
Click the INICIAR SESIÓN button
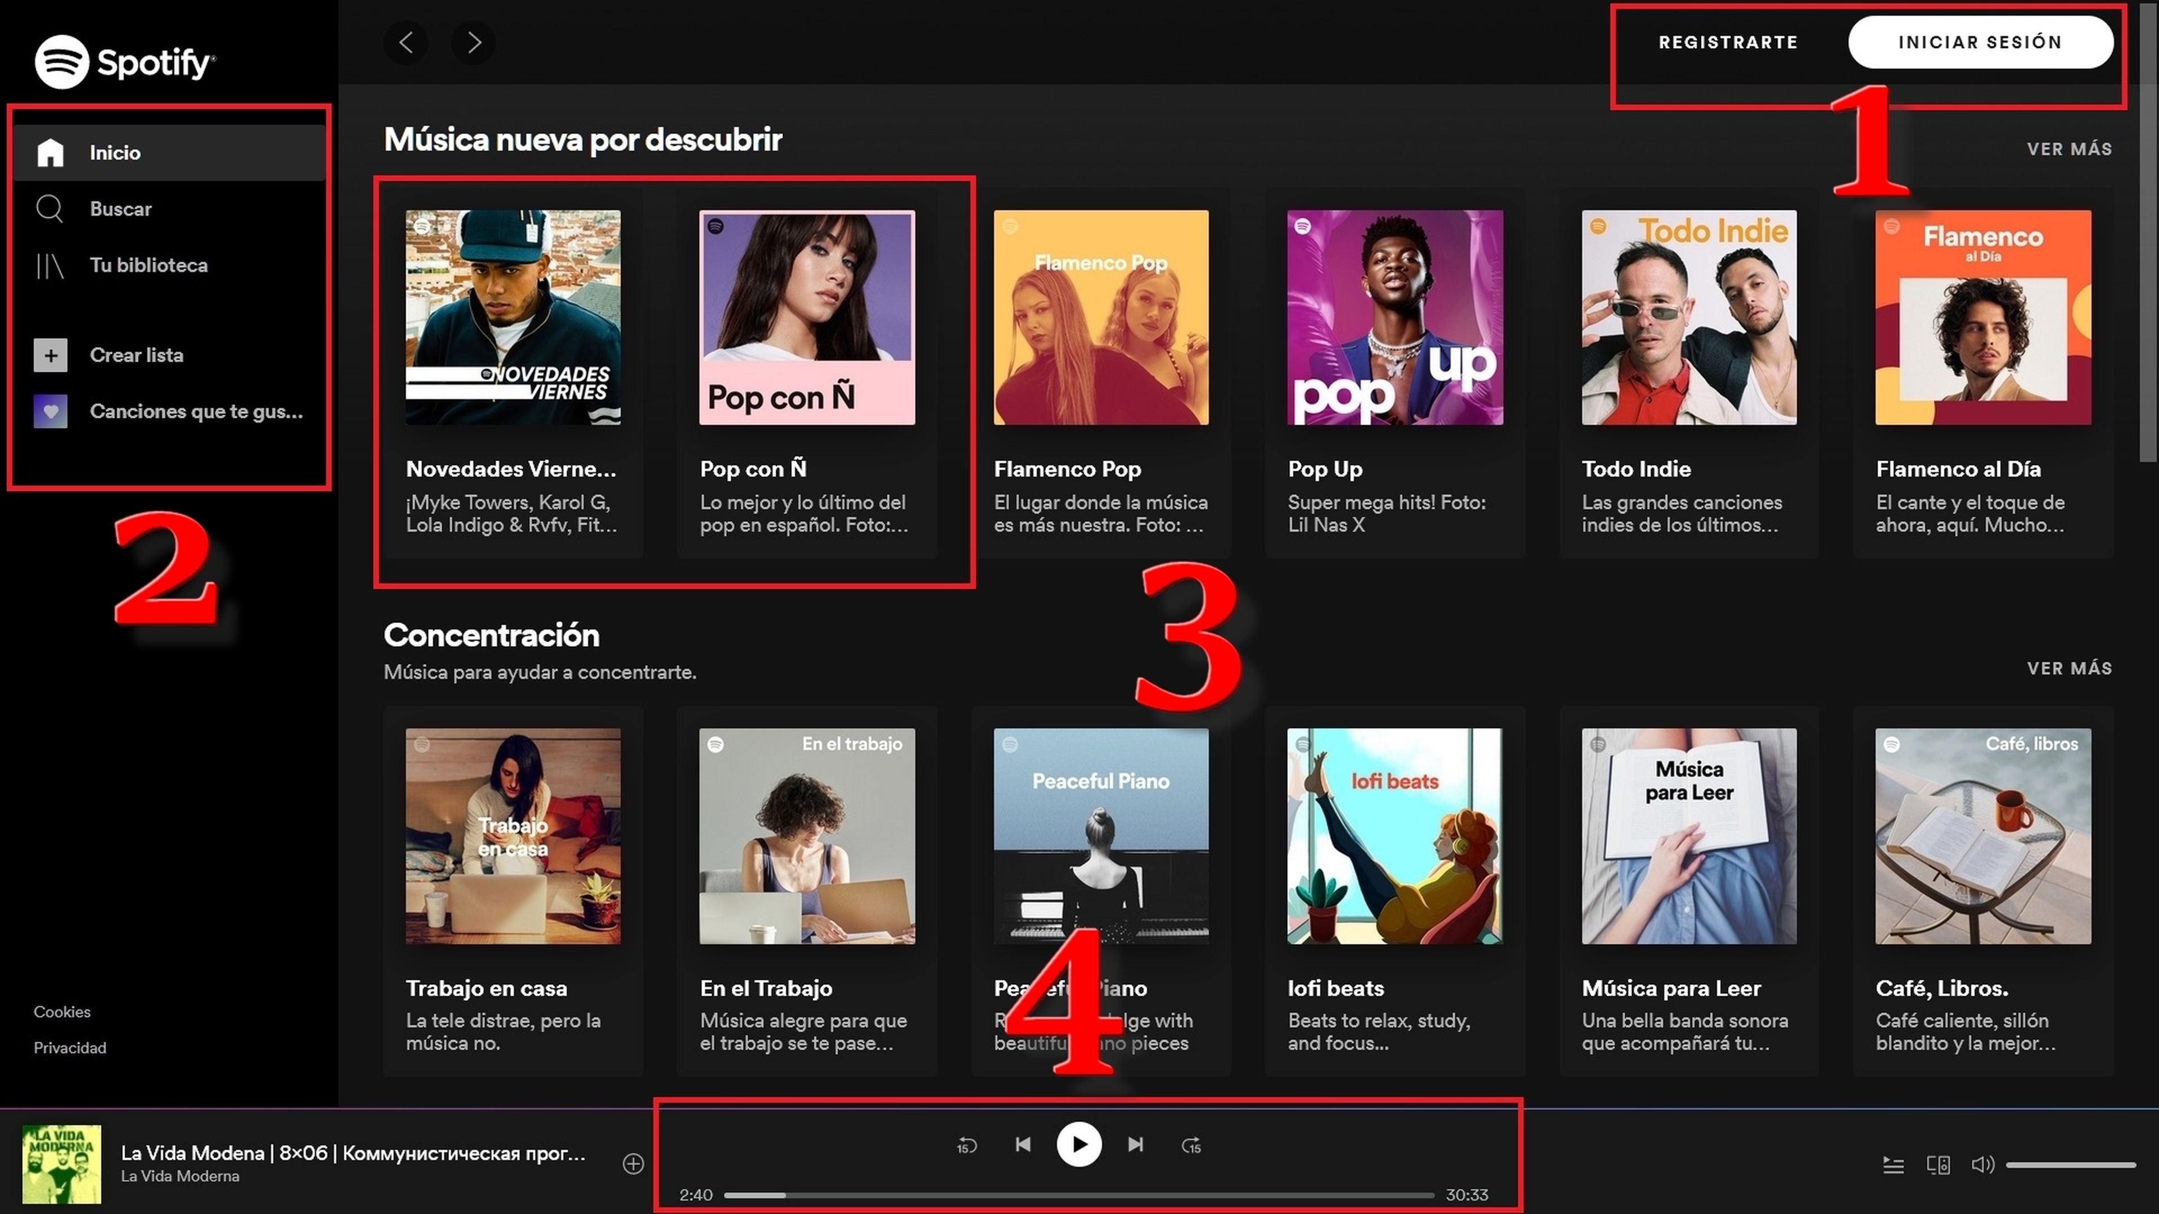tap(1980, 42)
